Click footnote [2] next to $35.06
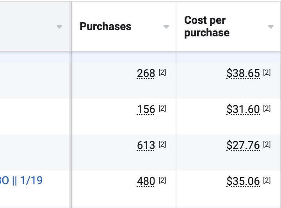This screenshot has width=281, height=208. pyautogui.click(x=267, y=180)
